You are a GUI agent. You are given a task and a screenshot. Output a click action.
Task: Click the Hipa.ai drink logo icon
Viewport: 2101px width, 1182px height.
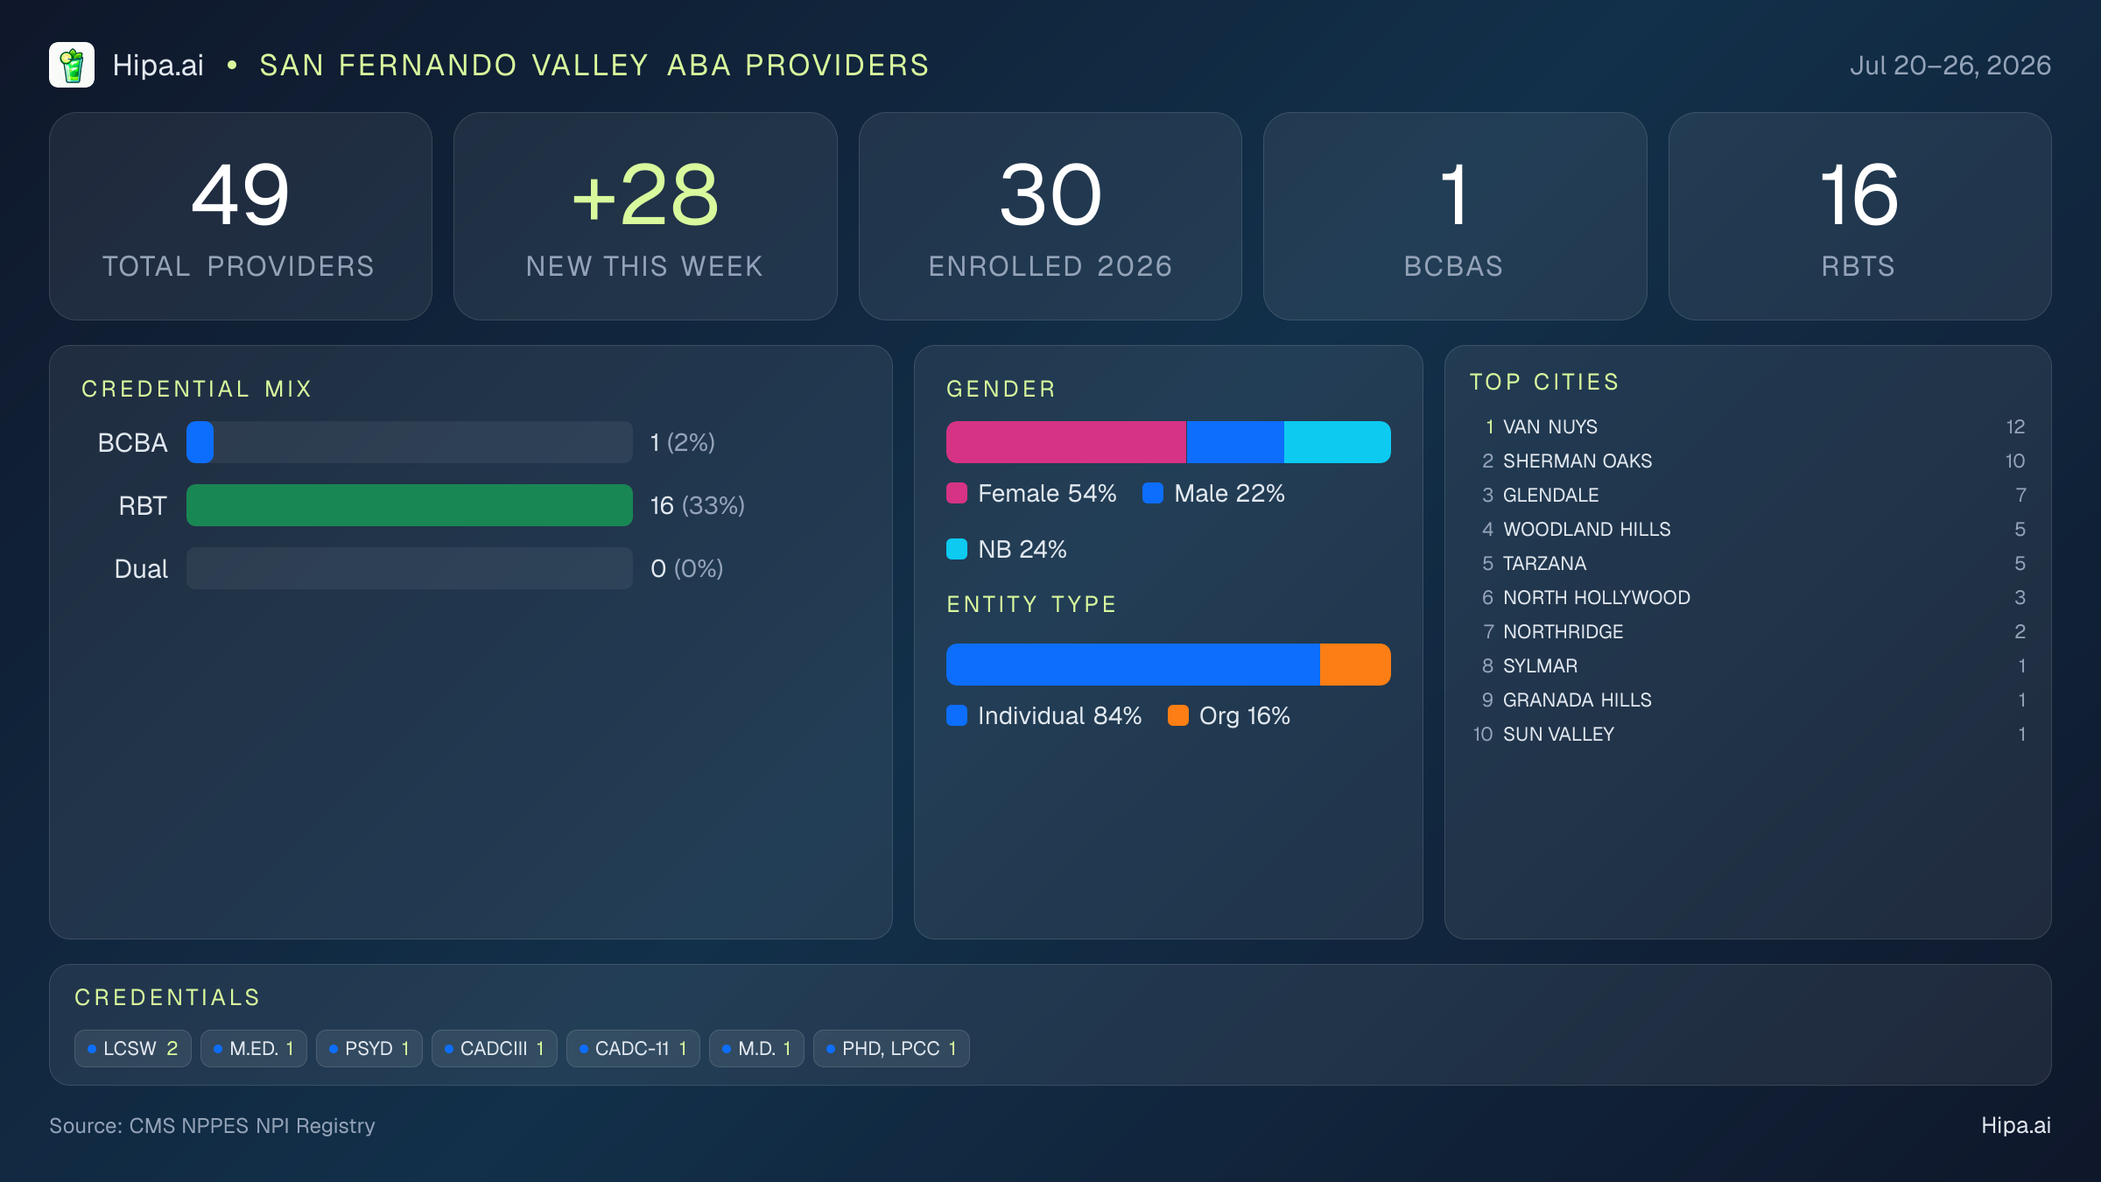(x=72, y=65)
